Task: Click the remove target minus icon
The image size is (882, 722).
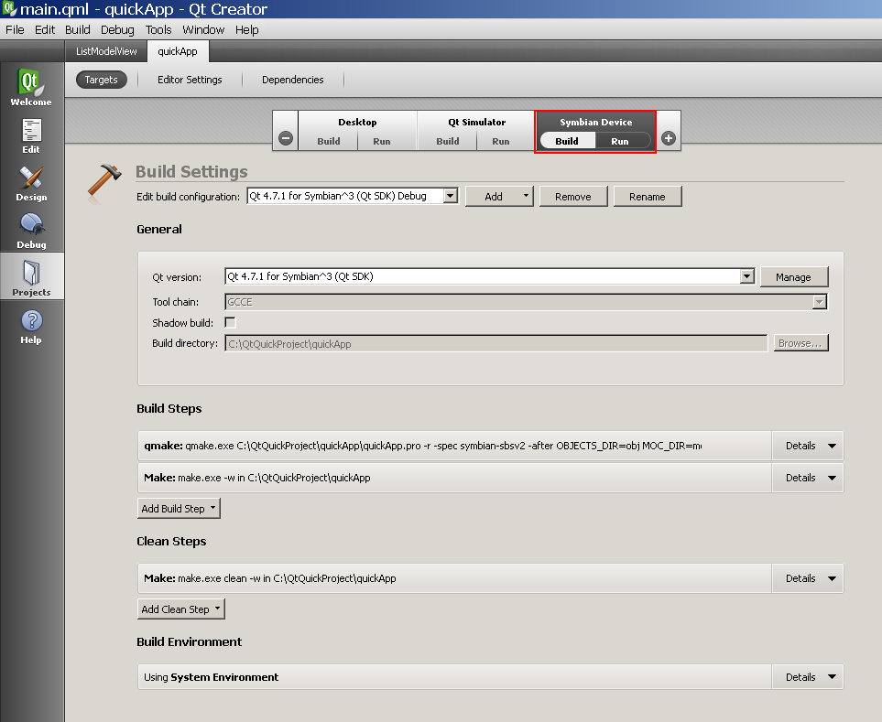Action: tap(286, 138)
